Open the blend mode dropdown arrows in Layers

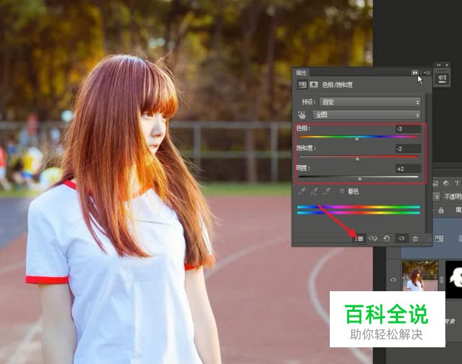pos(437,196)
